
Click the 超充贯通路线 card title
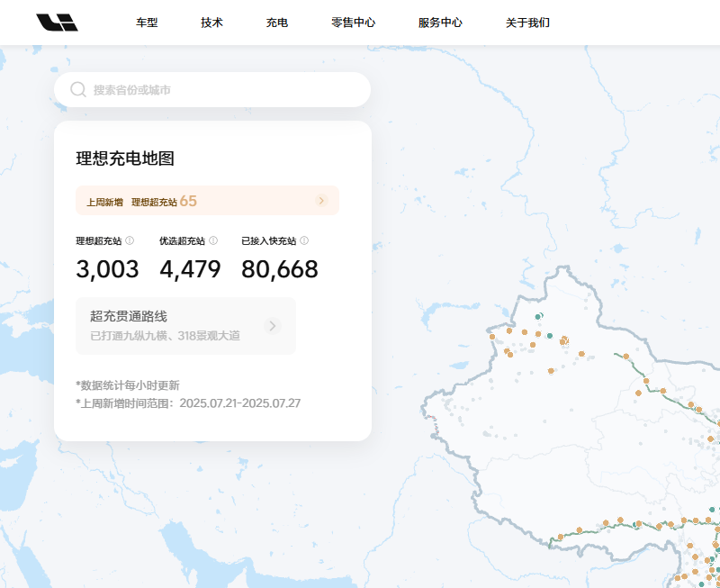[x=129, y=316]
